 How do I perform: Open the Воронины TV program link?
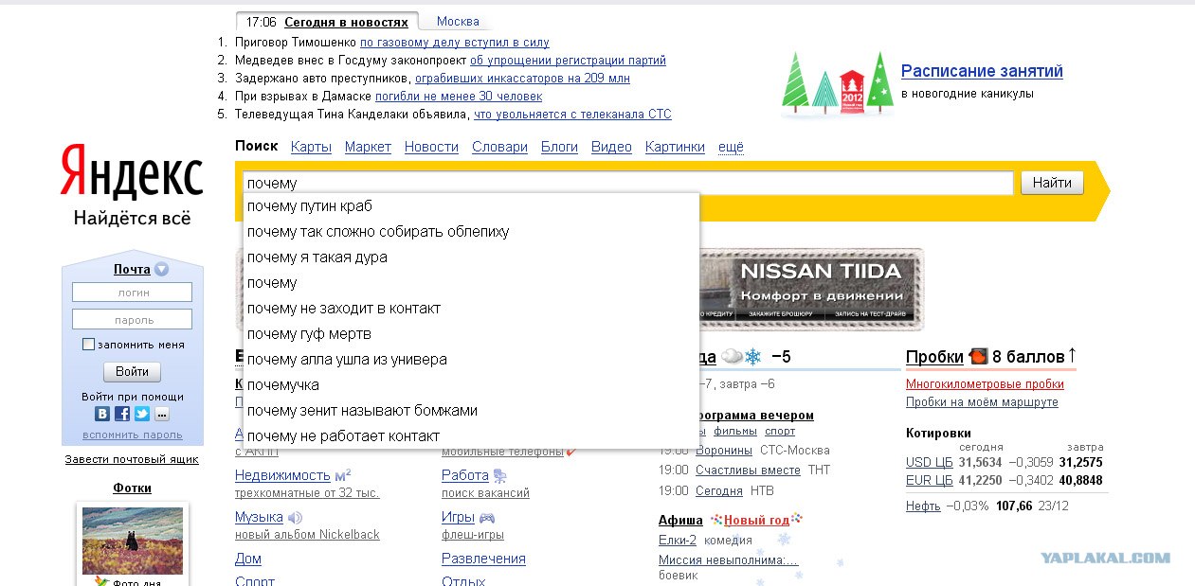click(724, 451)
